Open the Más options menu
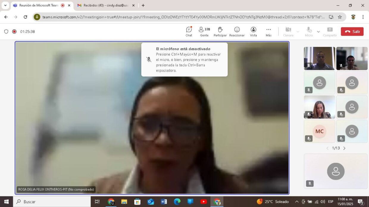 click(269, 31)
